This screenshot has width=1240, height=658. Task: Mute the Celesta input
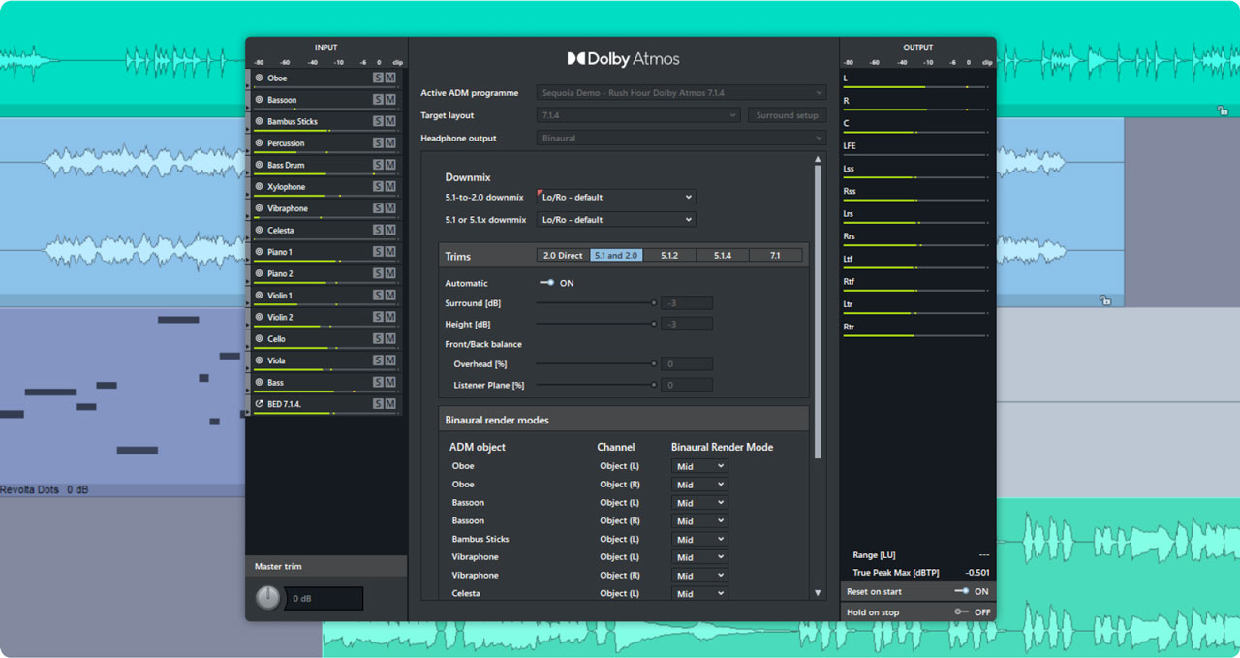click(x=390, y=230)
